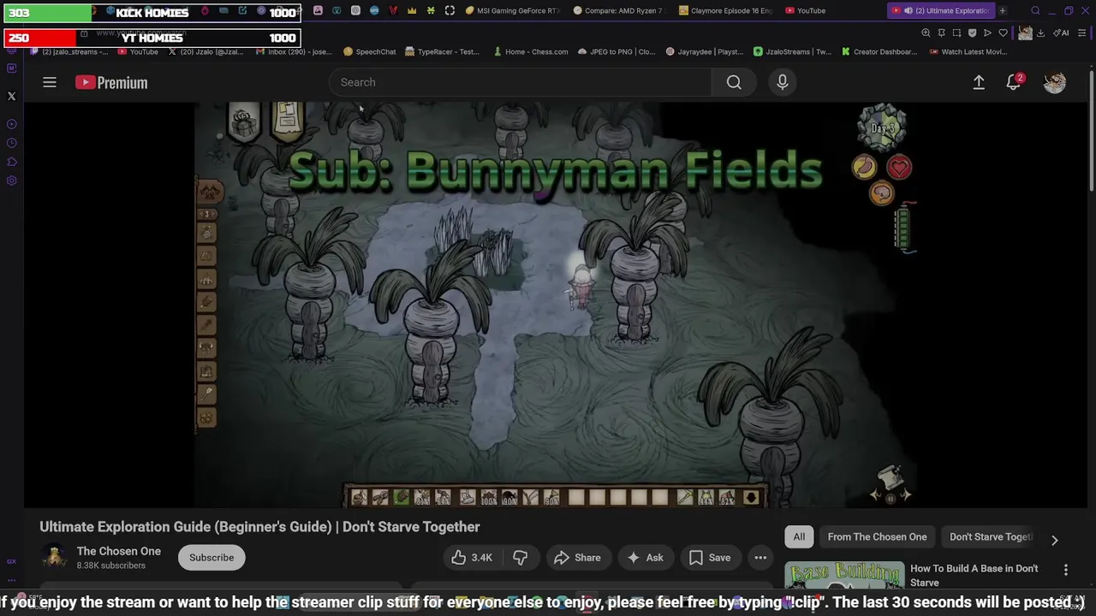1096x616 pixels.
Task: Open the more actions ellipsis under video
Action: tap(759, 558)
